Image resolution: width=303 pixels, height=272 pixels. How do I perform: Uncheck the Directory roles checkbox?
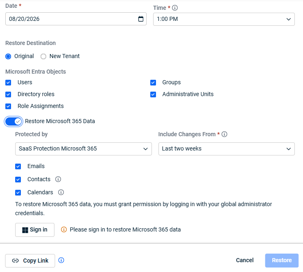coord(8,94)
